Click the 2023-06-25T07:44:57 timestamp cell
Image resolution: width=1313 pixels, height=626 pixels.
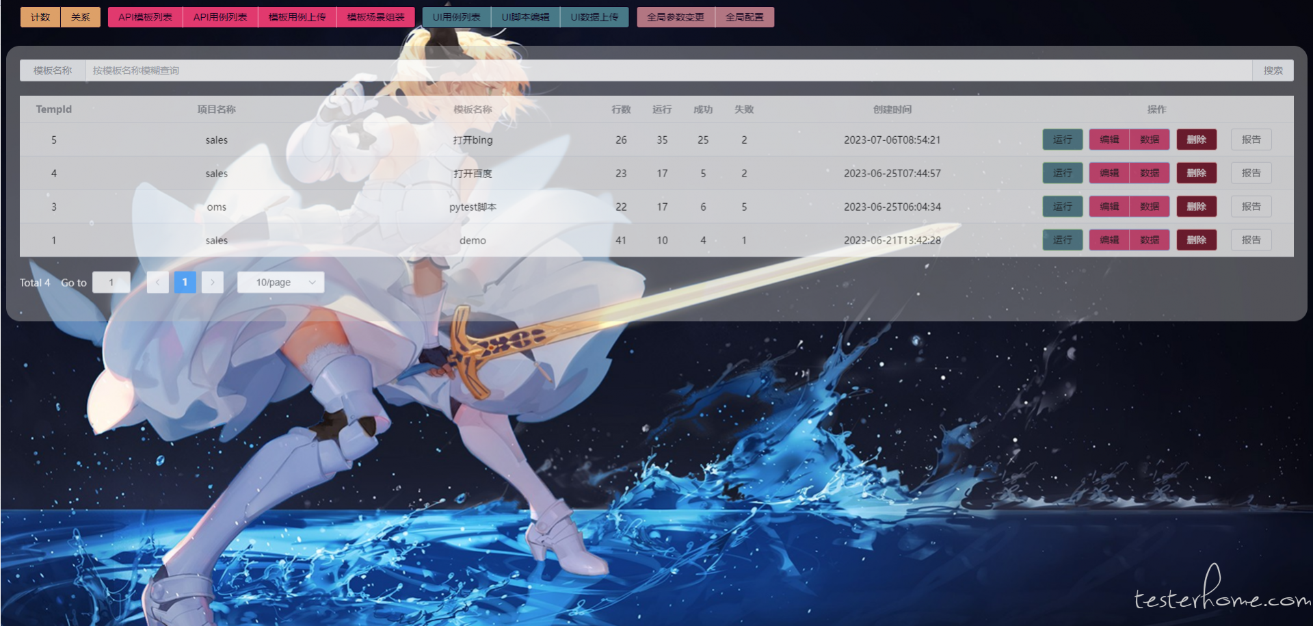pos(892,173)
